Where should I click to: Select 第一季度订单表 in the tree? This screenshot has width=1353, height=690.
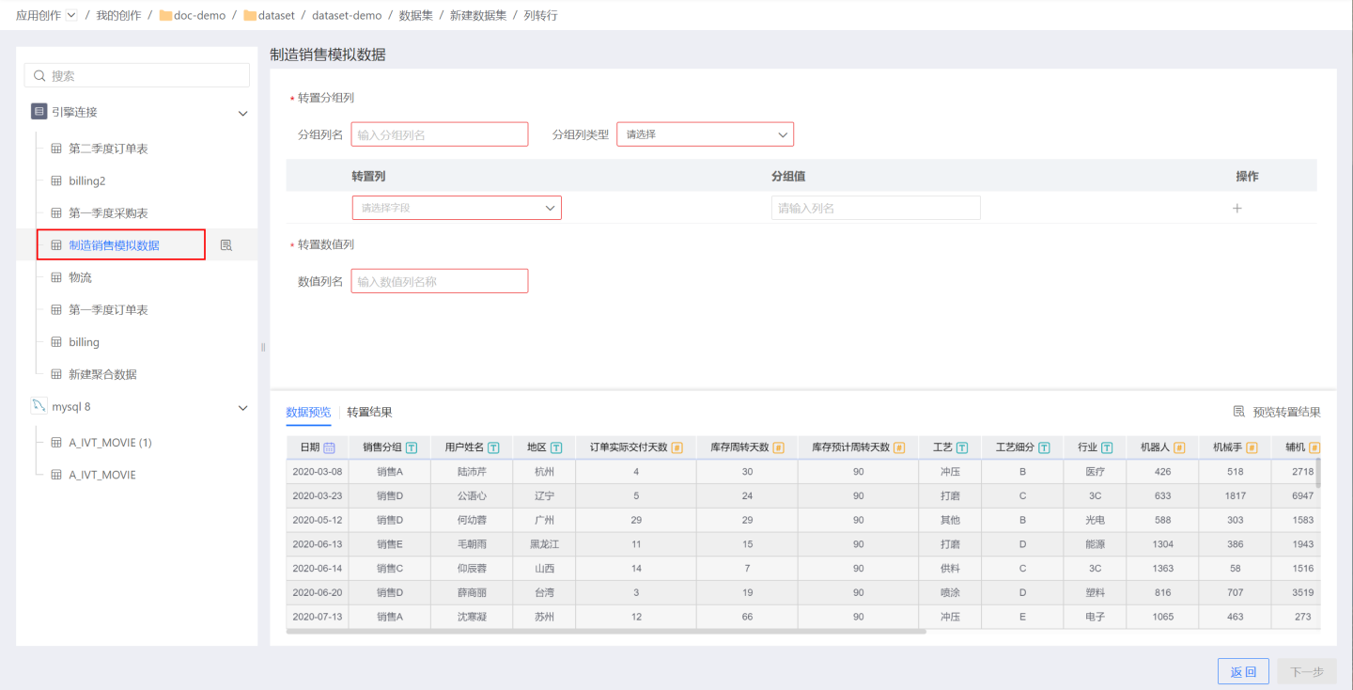[108, 310]
